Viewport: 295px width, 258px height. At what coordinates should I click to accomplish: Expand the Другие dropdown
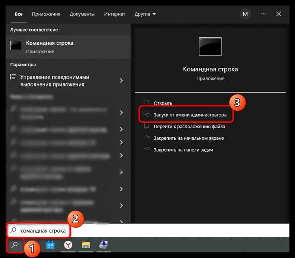145,14
